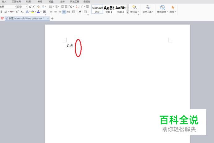Open the bulleted list style dropdown arrow
This screenshot has height=143, width=214.
tap(53, 7)
